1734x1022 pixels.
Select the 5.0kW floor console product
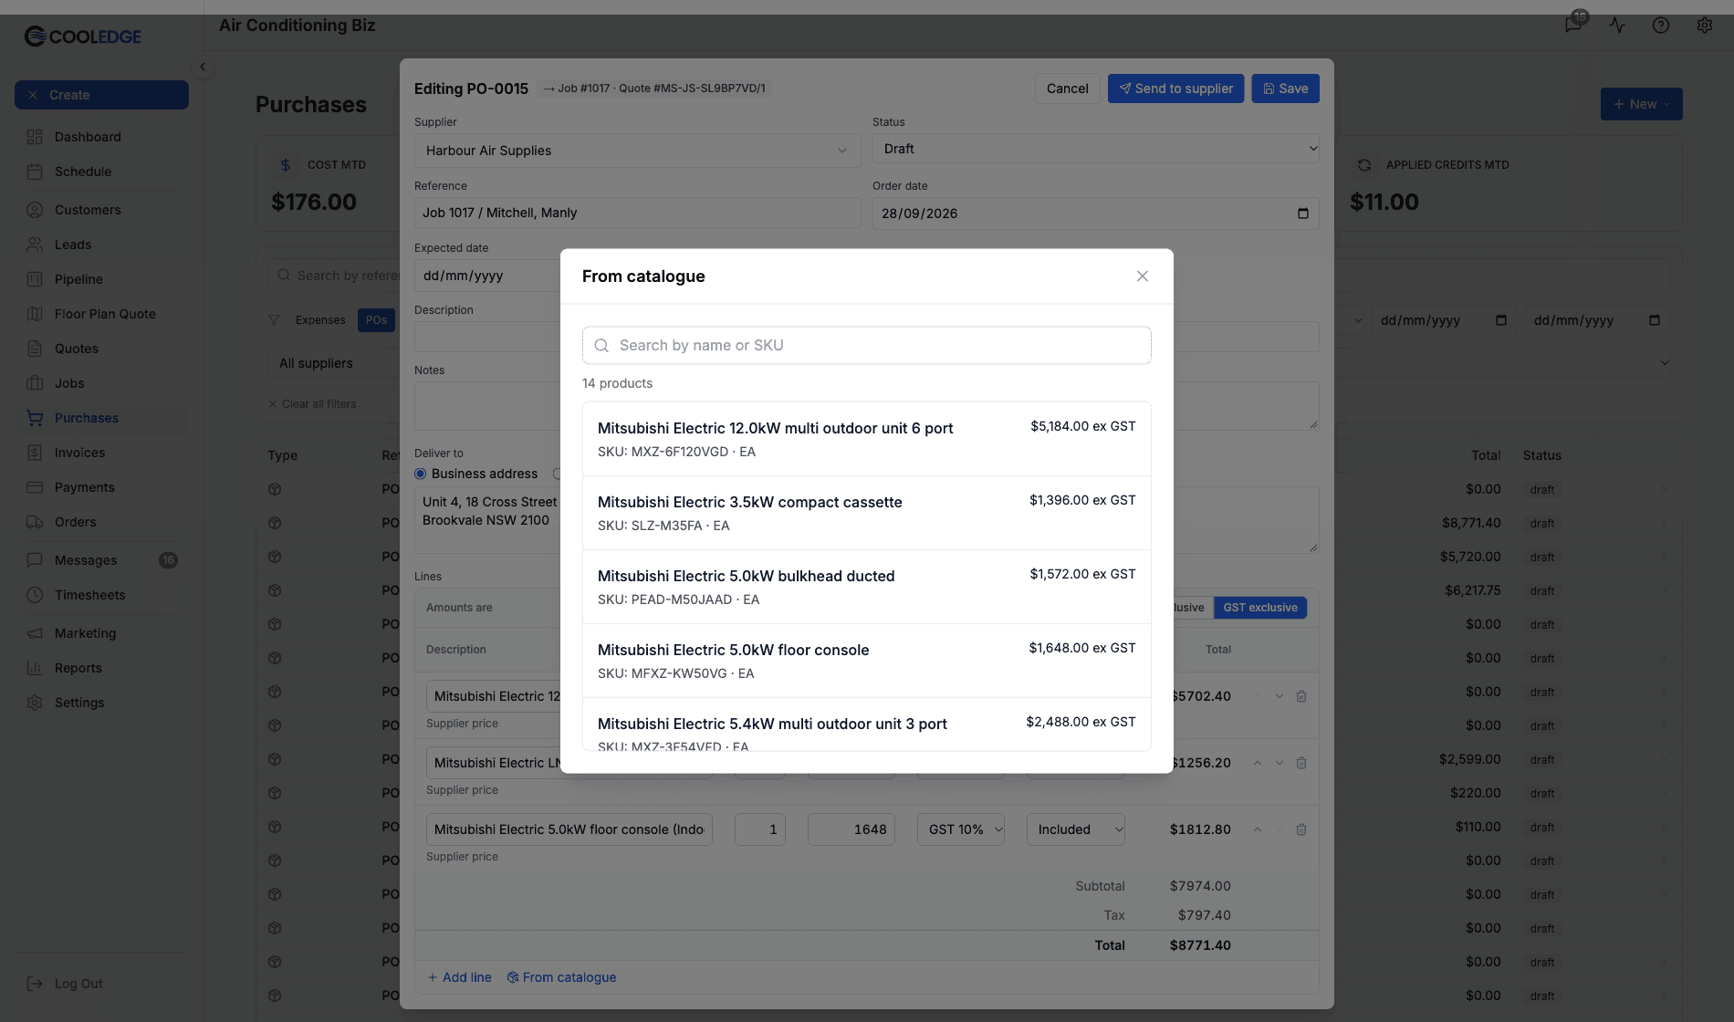866,661
